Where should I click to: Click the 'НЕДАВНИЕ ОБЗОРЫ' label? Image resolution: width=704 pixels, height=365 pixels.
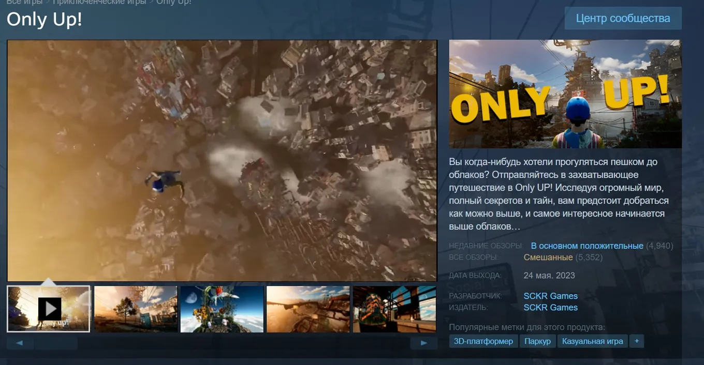click(x=487, y=246)
